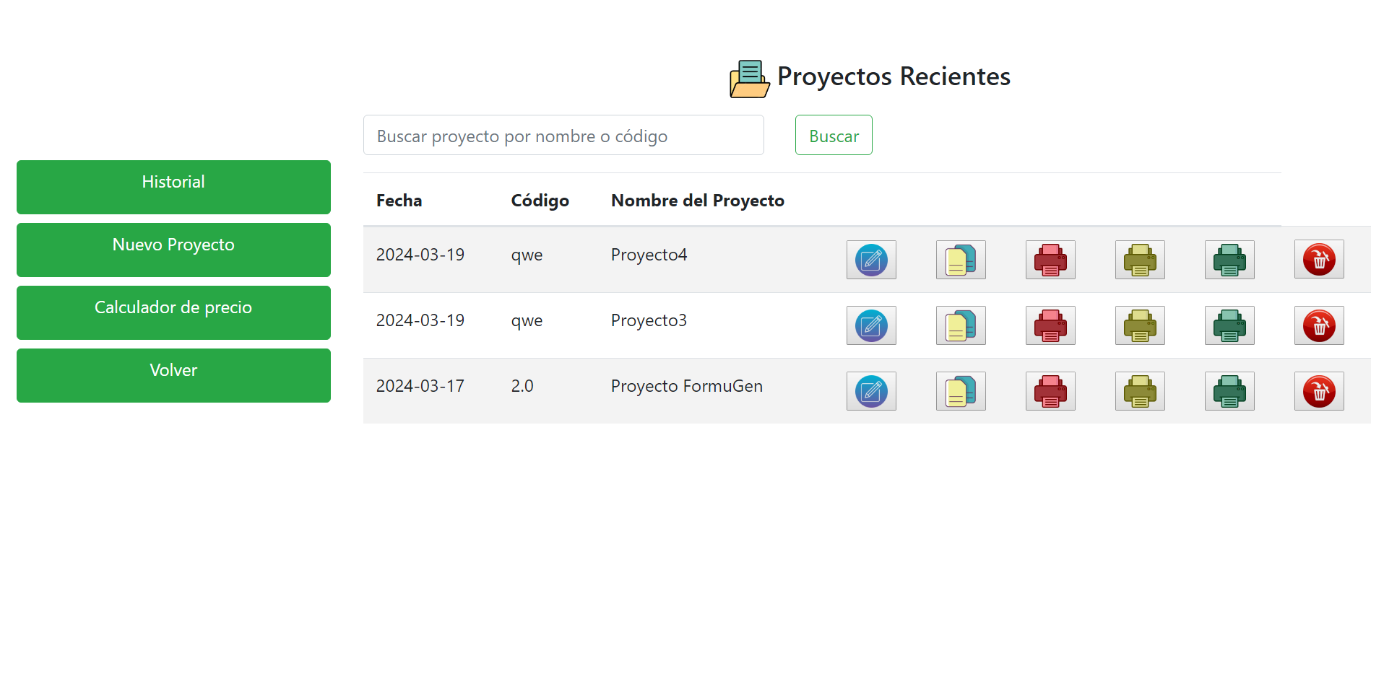Image resolution: width=1384 pixels, height=697 pixels.
Task: Duplicate Proyecto3 with the copy documents icon
Action: (x=961, y=325)
